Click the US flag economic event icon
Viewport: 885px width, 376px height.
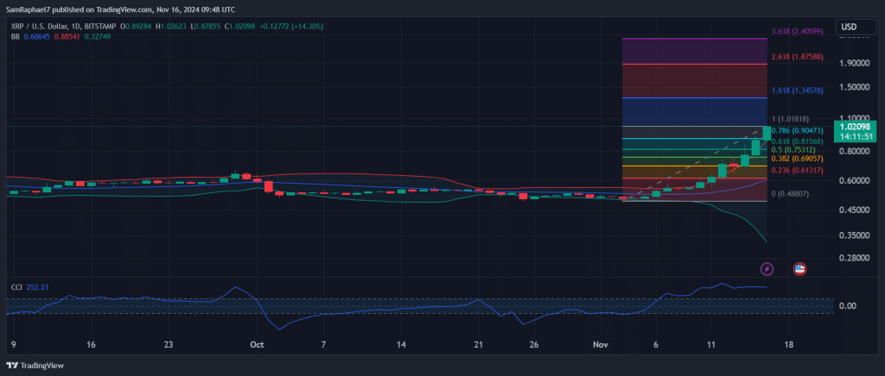click(x=799, y=269)
